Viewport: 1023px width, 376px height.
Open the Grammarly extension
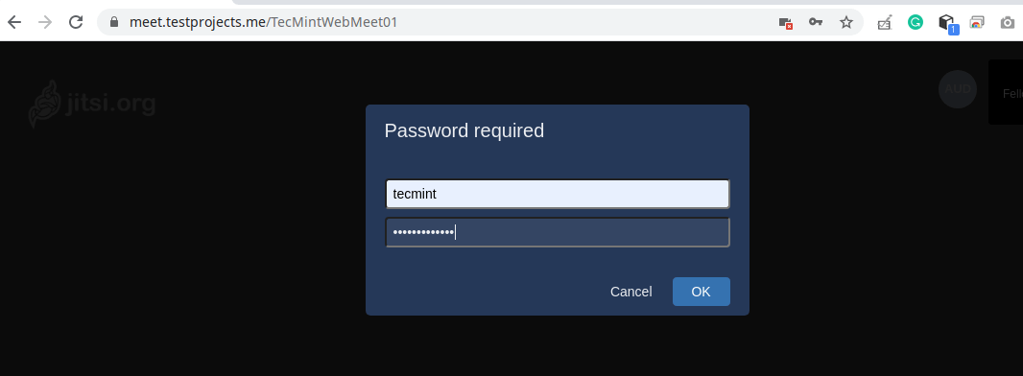pyautogui.click(x=916, y=22)
